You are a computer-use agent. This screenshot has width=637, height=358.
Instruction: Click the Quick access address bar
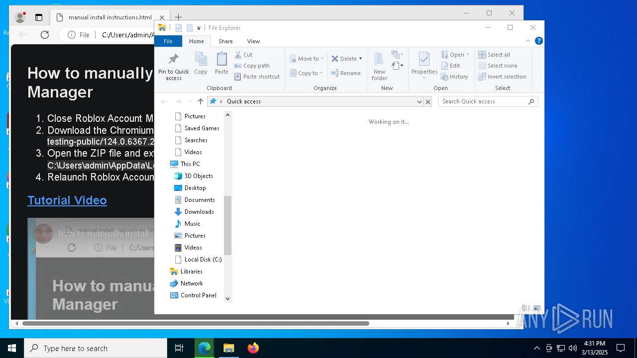click(316, 101)
